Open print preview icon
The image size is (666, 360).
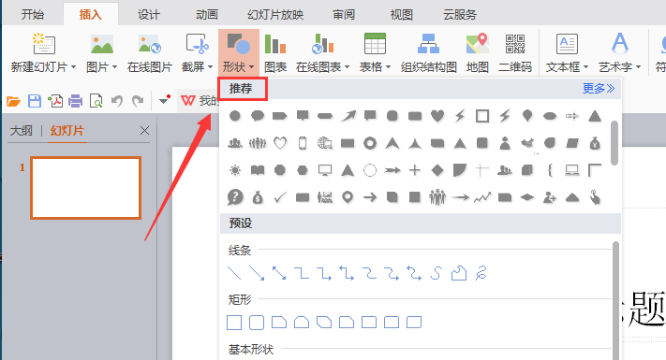point(96,101)
